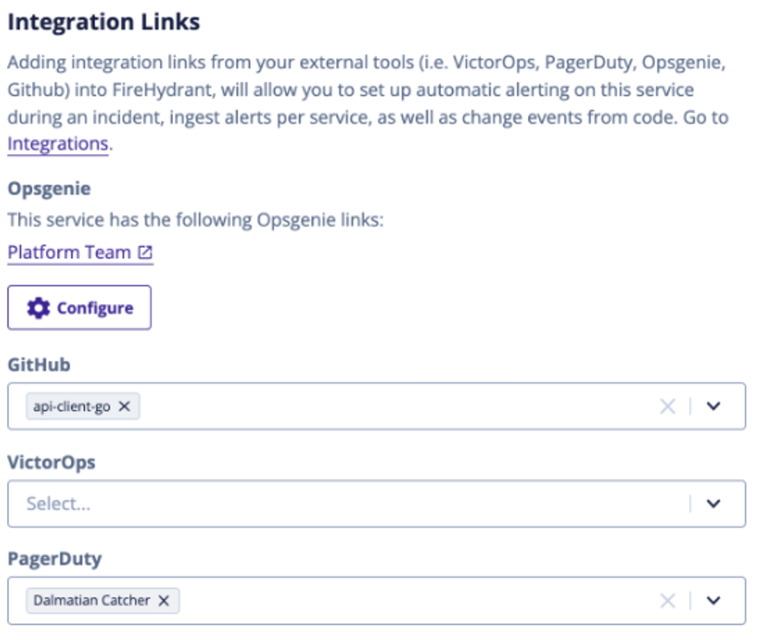Image resolution: width=757 pixels, height=640 pixels.
Task: Clear all PagerDuty selections
Action: tap(667, 600)
